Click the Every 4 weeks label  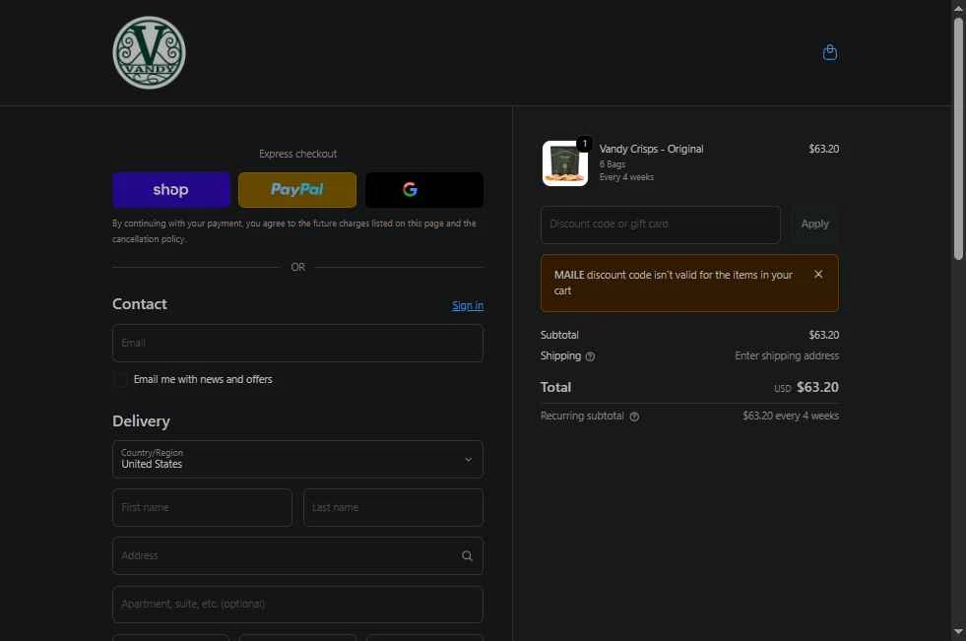pyautogui.click(x=626, y=177)
